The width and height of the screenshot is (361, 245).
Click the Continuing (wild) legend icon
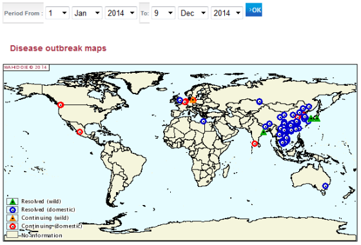pyautogui.click(x=12, y=218)
